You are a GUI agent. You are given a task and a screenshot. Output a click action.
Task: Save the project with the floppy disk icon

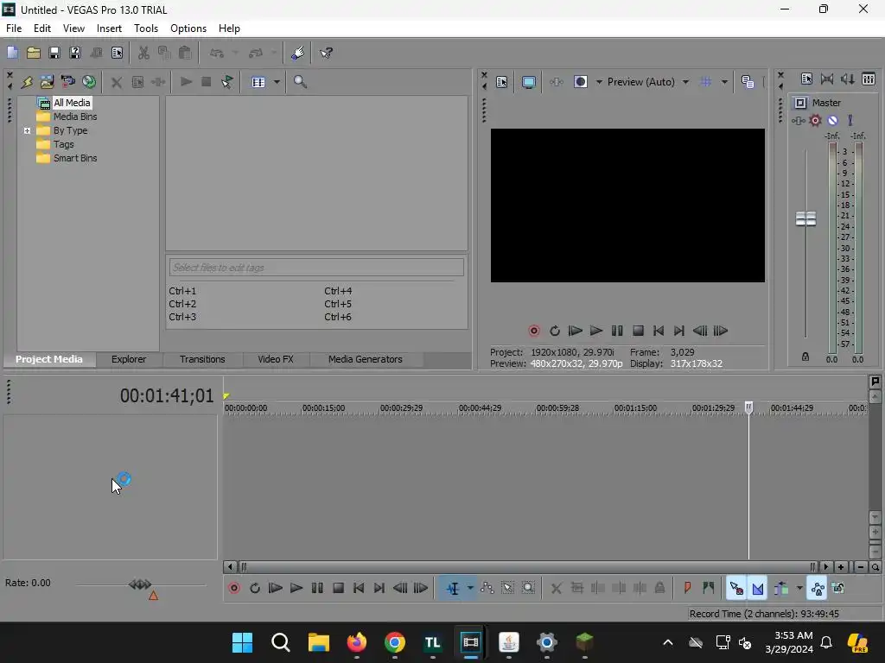coord(54,53)
